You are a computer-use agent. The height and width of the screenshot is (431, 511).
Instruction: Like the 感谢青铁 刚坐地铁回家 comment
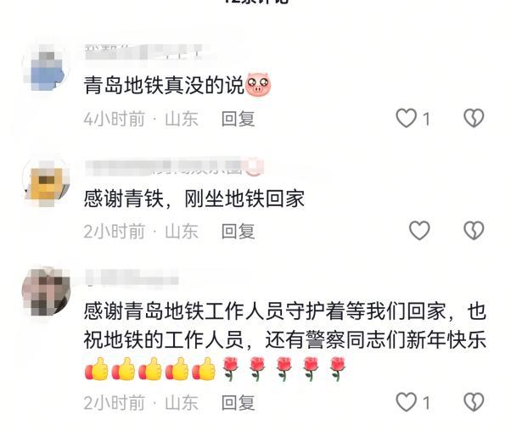point(419,231)
